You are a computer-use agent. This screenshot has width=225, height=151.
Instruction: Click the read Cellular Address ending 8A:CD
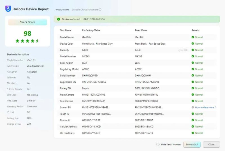click(x=144, y=127)
